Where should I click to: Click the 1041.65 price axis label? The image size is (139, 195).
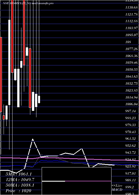tap(131, 77)
